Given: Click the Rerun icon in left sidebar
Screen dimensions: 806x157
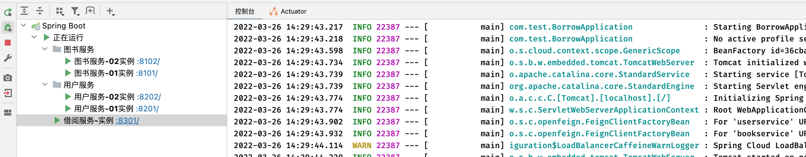Looking at the screenshot, I should (x=8, y=12).
